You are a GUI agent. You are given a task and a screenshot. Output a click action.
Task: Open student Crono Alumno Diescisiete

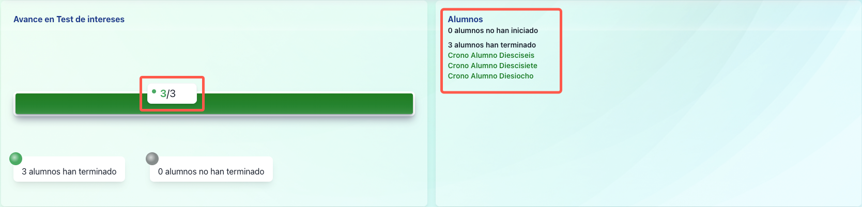click(492, 66)
